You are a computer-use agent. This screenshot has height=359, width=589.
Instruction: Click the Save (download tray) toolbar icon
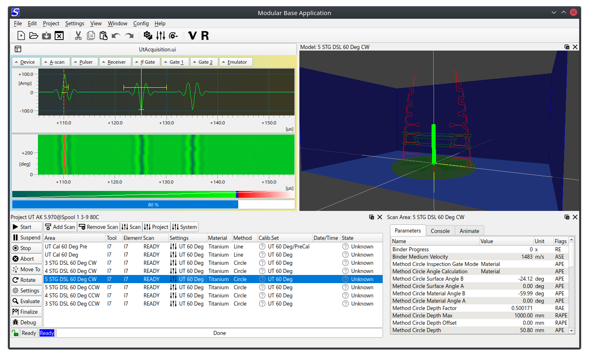click(x=46, y=36)
